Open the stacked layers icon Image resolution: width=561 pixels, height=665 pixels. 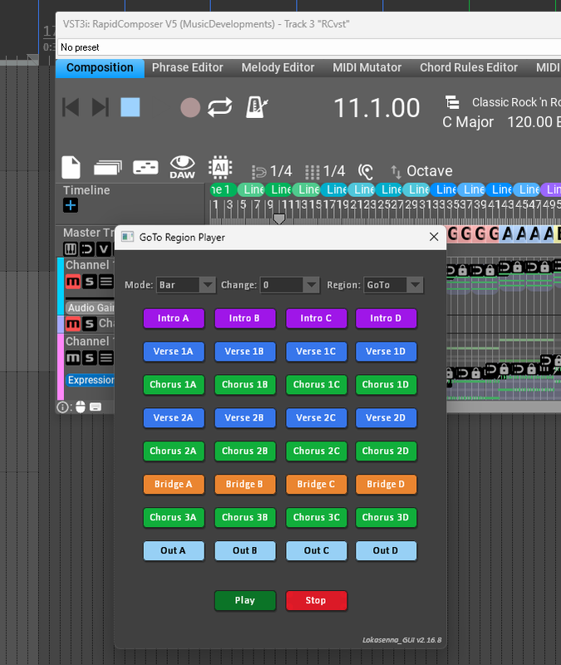point(108,168)
